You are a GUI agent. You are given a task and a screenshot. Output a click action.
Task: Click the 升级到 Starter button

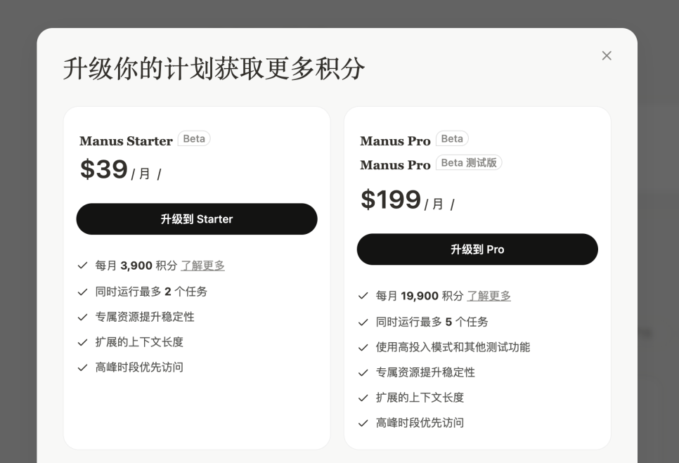pyautogui.click(x=197, y=219)
